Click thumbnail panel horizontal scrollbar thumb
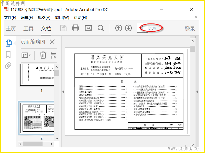The width and height of the screenshot is (205, 153). [x=33, y=144]
